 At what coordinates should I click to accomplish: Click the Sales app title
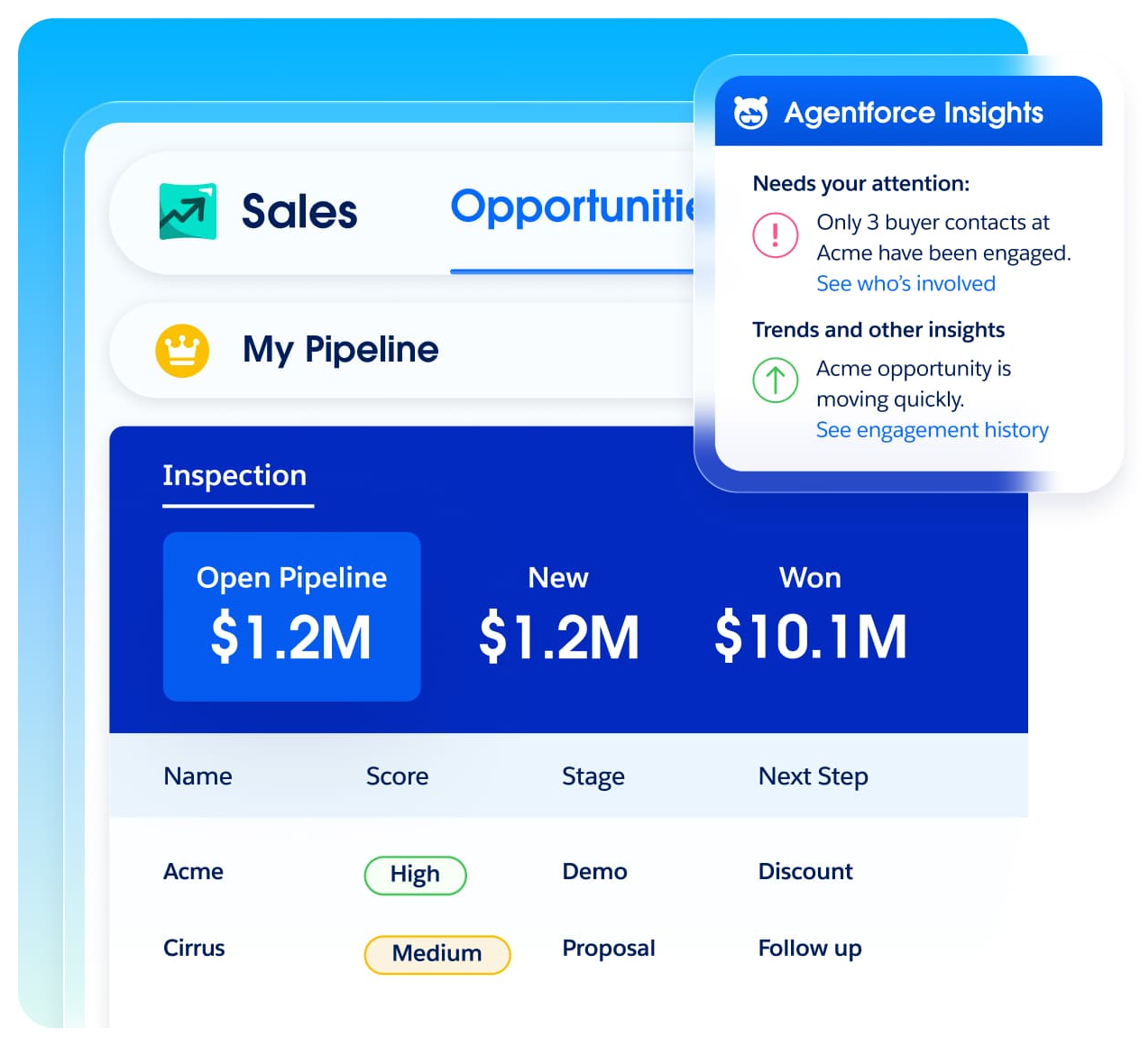click(x=299, y=212)
